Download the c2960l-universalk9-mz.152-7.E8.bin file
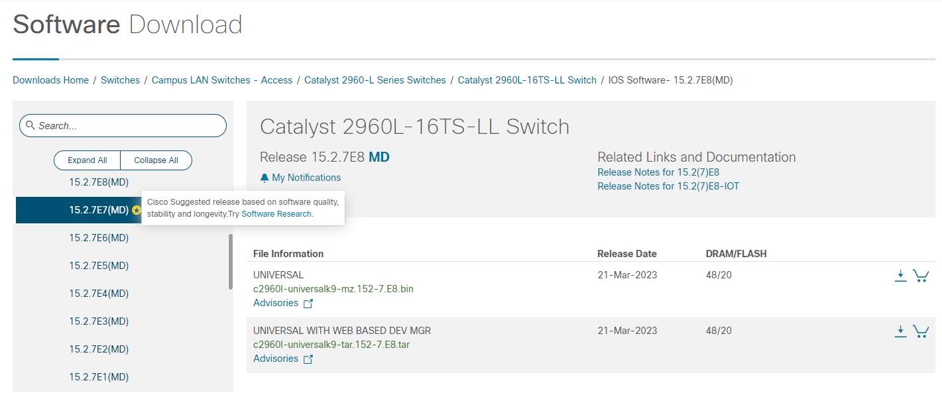Screen dimensions: 942x393 tap(900, 276)
